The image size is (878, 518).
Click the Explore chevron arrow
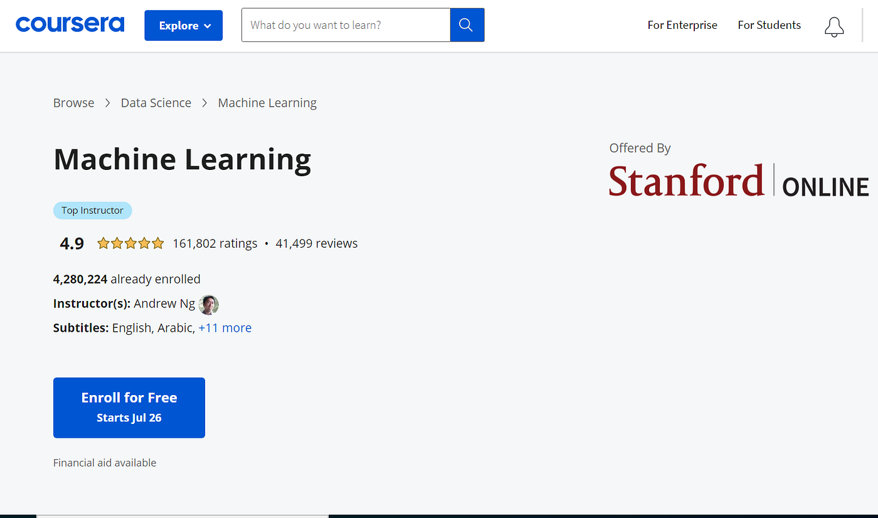(x=207, y=26)
